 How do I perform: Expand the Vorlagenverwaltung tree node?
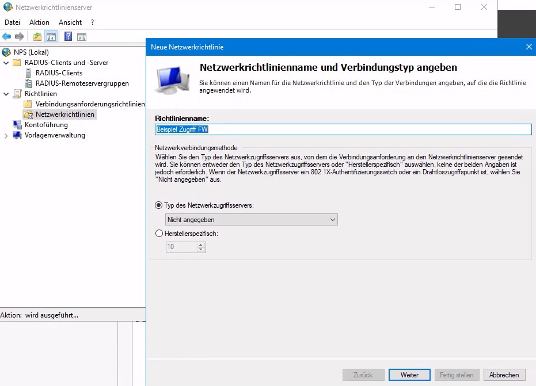coord(6,136)
